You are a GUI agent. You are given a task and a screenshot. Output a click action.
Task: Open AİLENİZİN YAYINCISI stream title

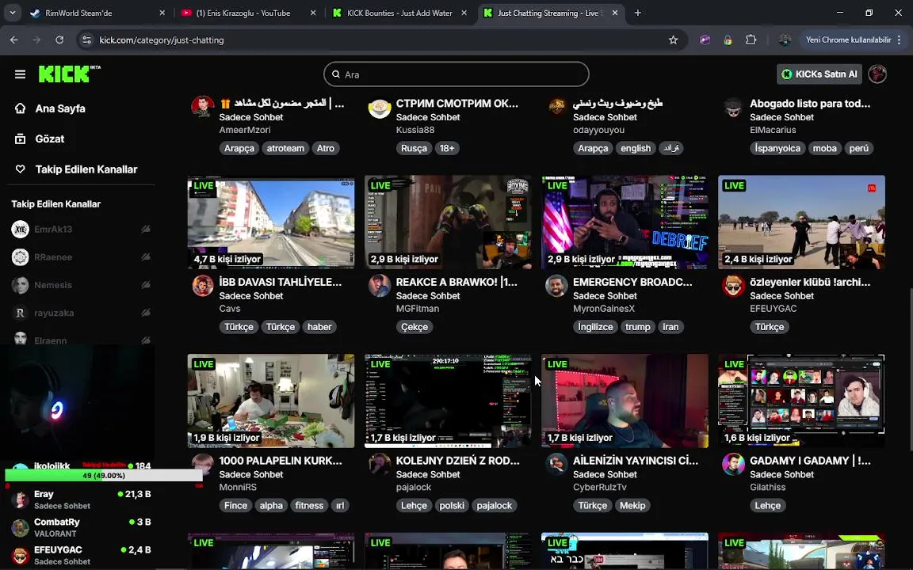[x=636, y=461]
